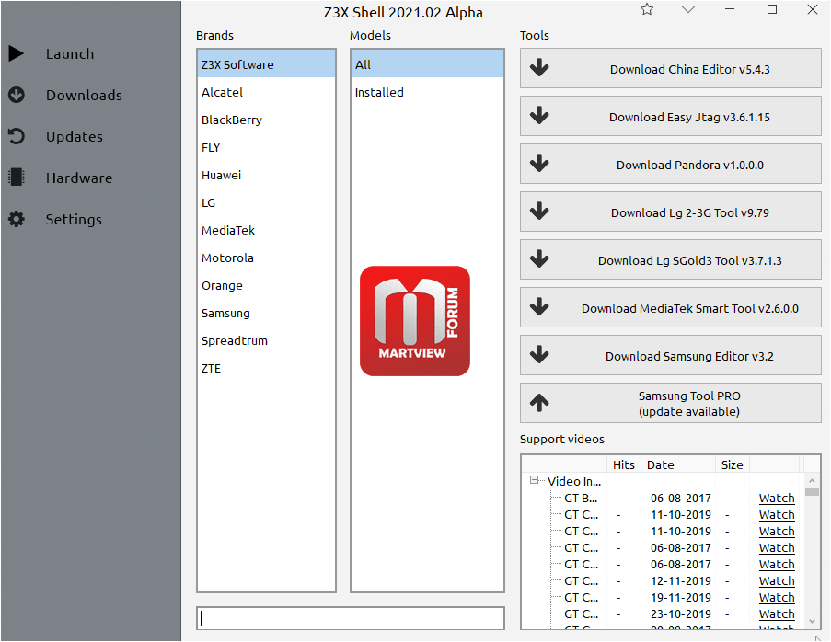Download Samsung Editor v3.2

coord(671,355)
